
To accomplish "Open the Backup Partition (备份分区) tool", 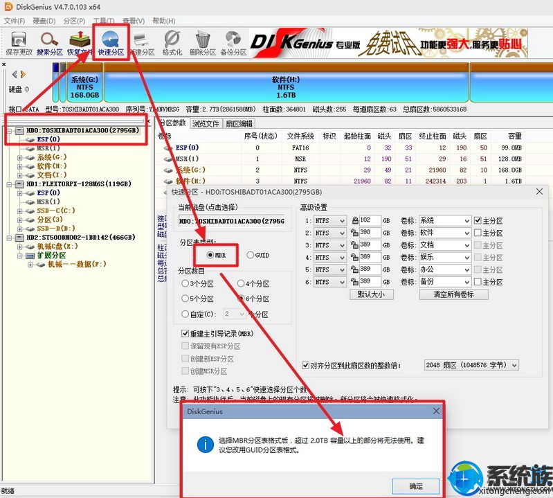I will [233, 44].
